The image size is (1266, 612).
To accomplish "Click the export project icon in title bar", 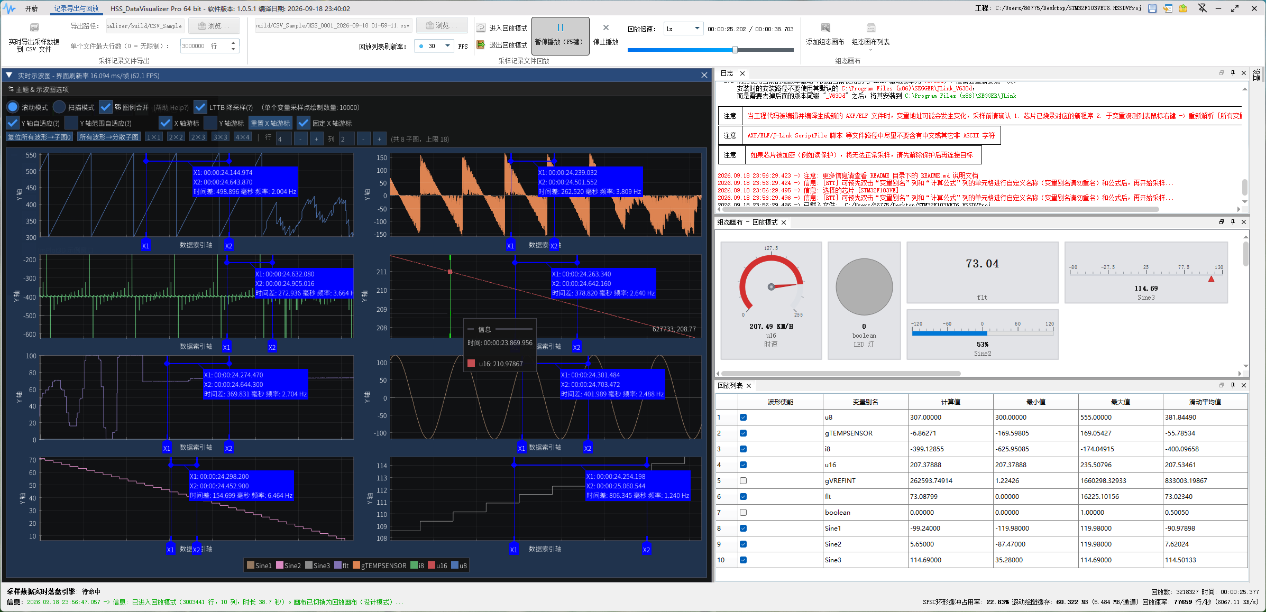I will point(1183,8).
